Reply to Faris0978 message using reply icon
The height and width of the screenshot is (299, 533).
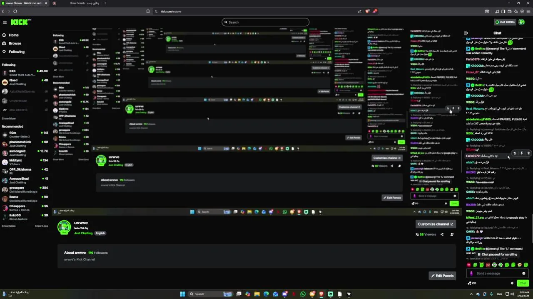(x=515, y=153)
